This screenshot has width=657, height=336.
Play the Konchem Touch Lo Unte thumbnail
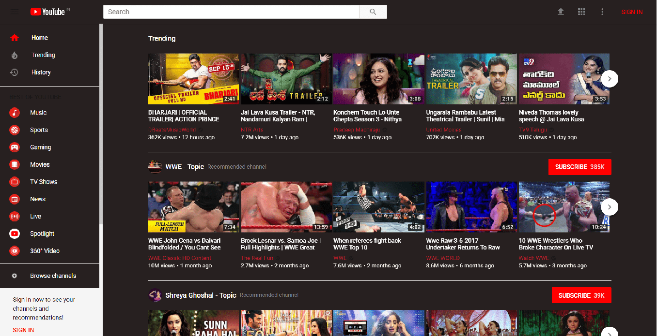pyautogui.click(x=379, y=79)
